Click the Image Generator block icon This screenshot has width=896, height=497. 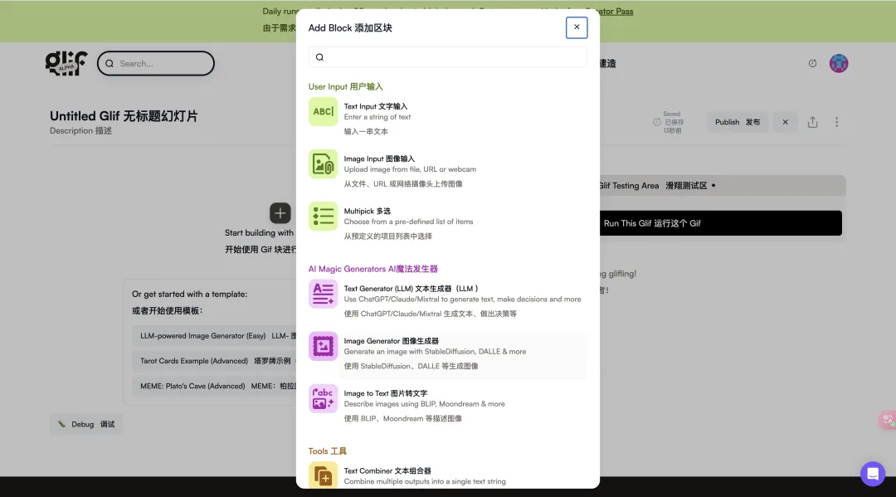323,346
